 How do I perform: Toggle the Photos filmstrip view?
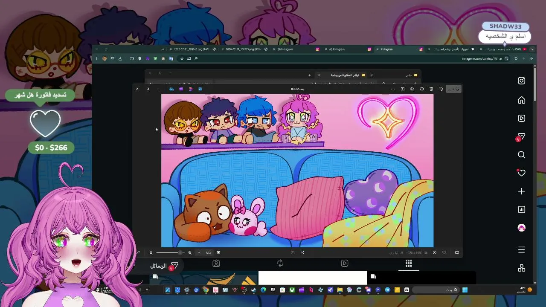tap(457, 252)
